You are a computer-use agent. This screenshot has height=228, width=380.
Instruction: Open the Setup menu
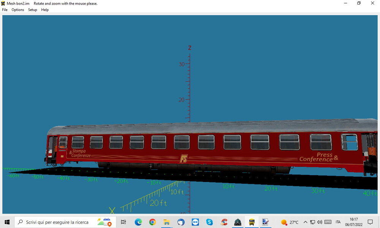click(32, 10)
